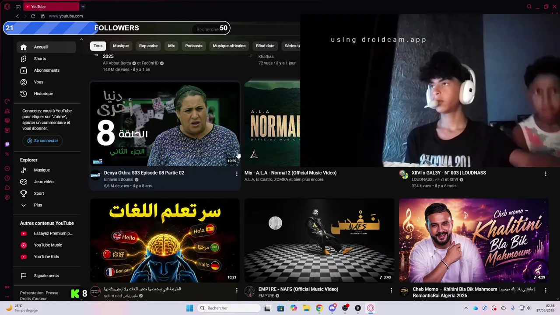Open Cheb Momo Khalitini video thumbnail

(474, 241)
